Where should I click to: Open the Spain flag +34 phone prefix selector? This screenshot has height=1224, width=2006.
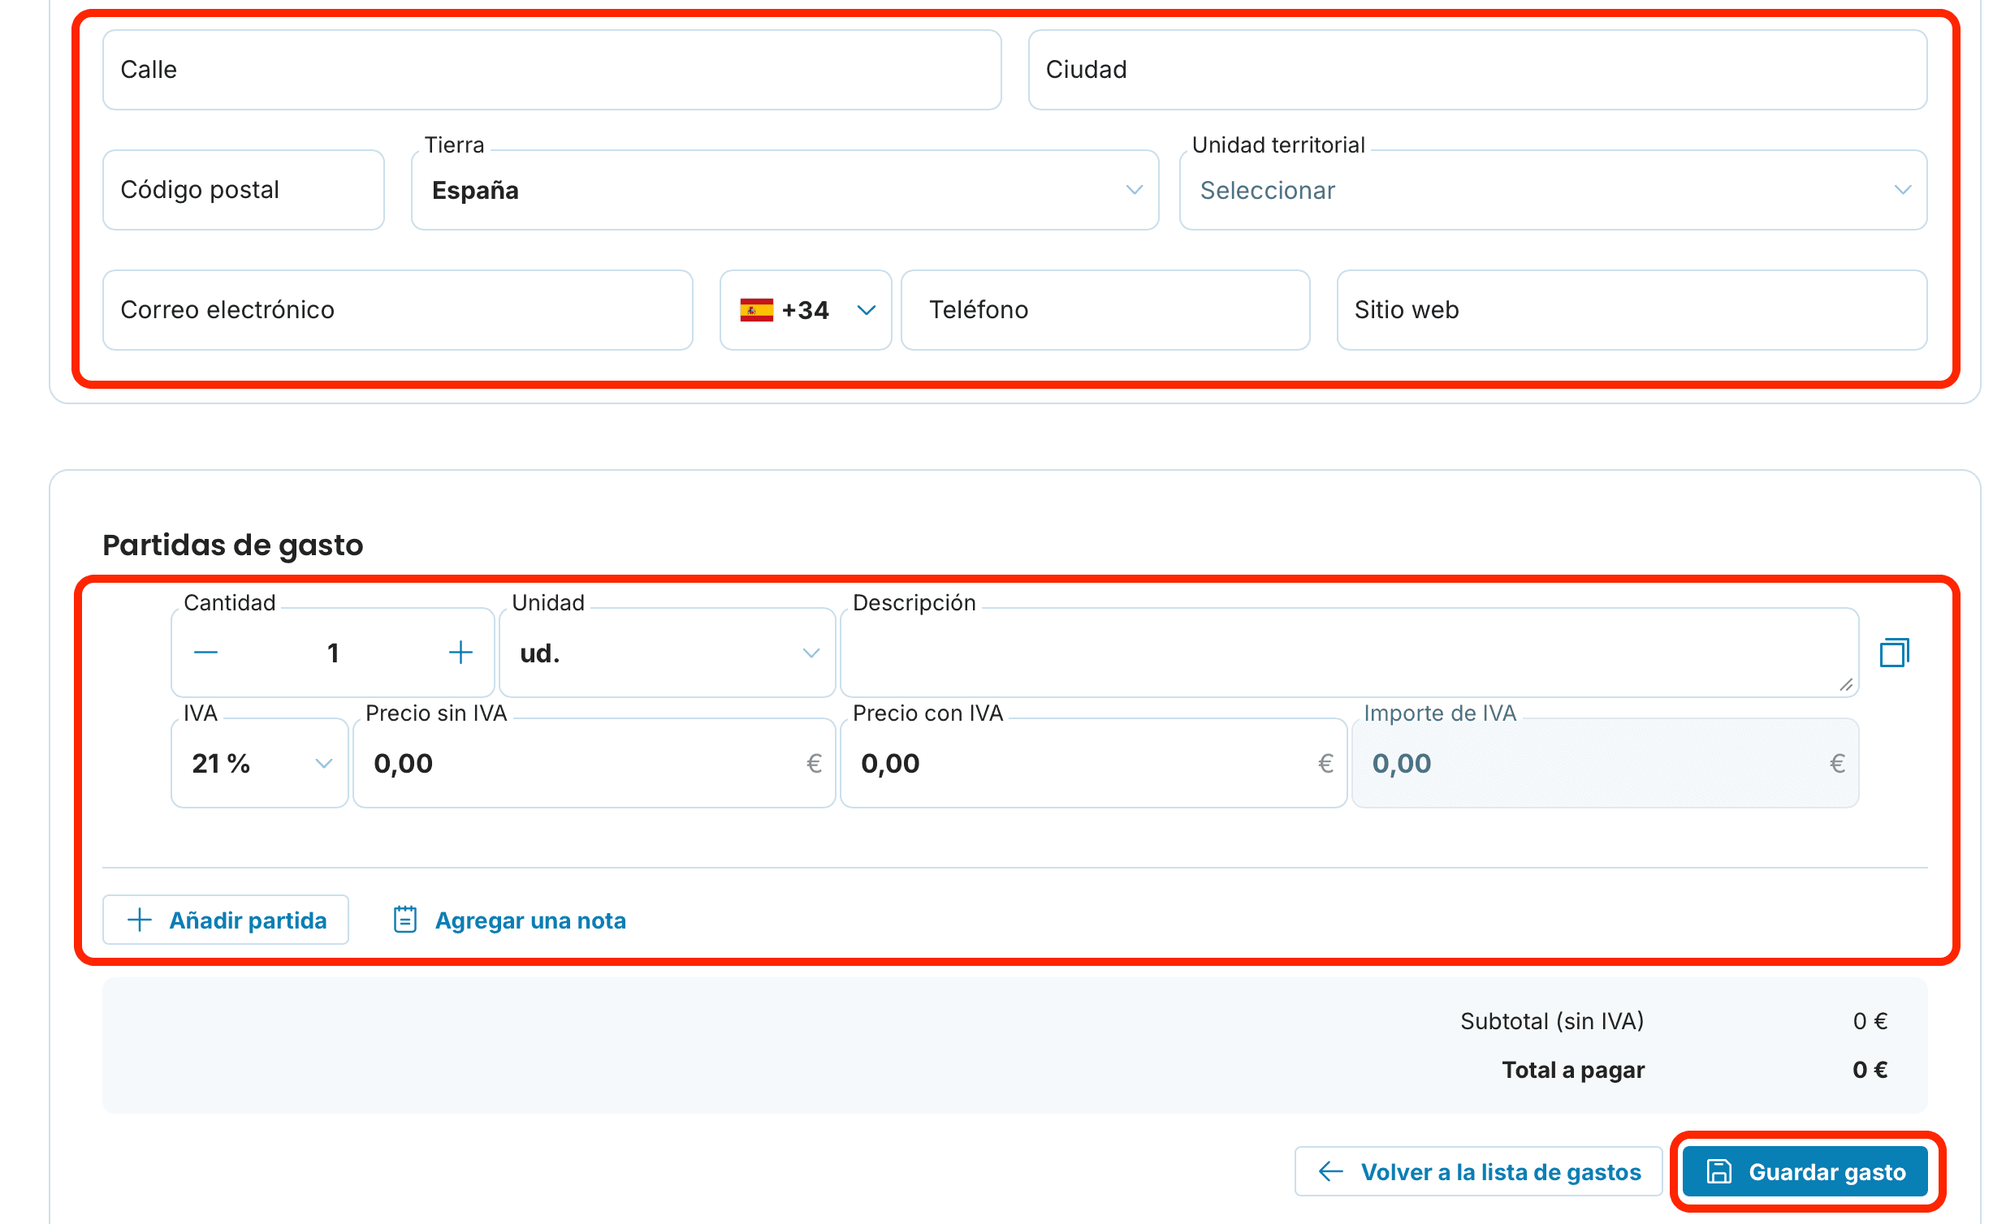[806, 310]
